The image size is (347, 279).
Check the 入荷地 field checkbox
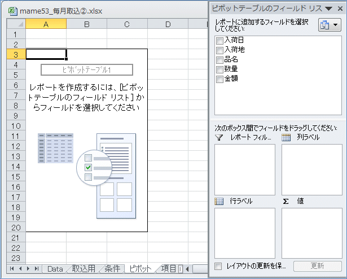pos(219,50)
